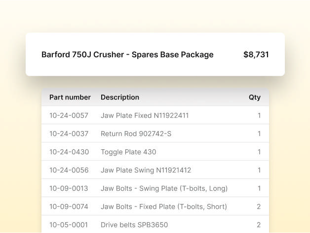Select part number 10-24-0056
310x233 pixels.
tap(69, 170)
